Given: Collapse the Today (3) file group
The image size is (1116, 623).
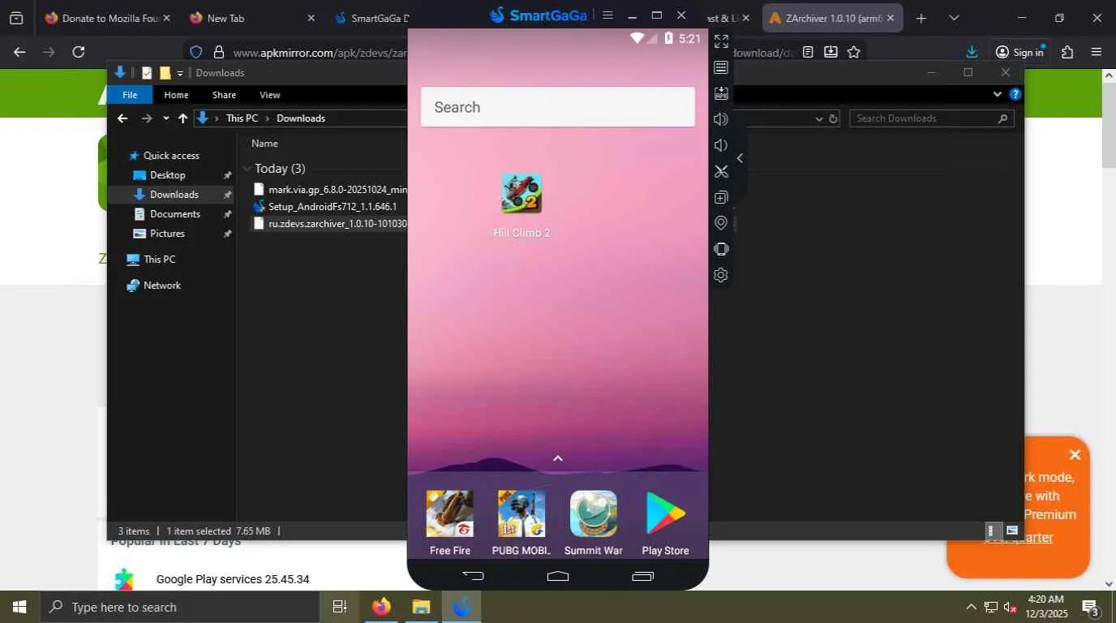Looking at the screenshot, I should point(247,169).
